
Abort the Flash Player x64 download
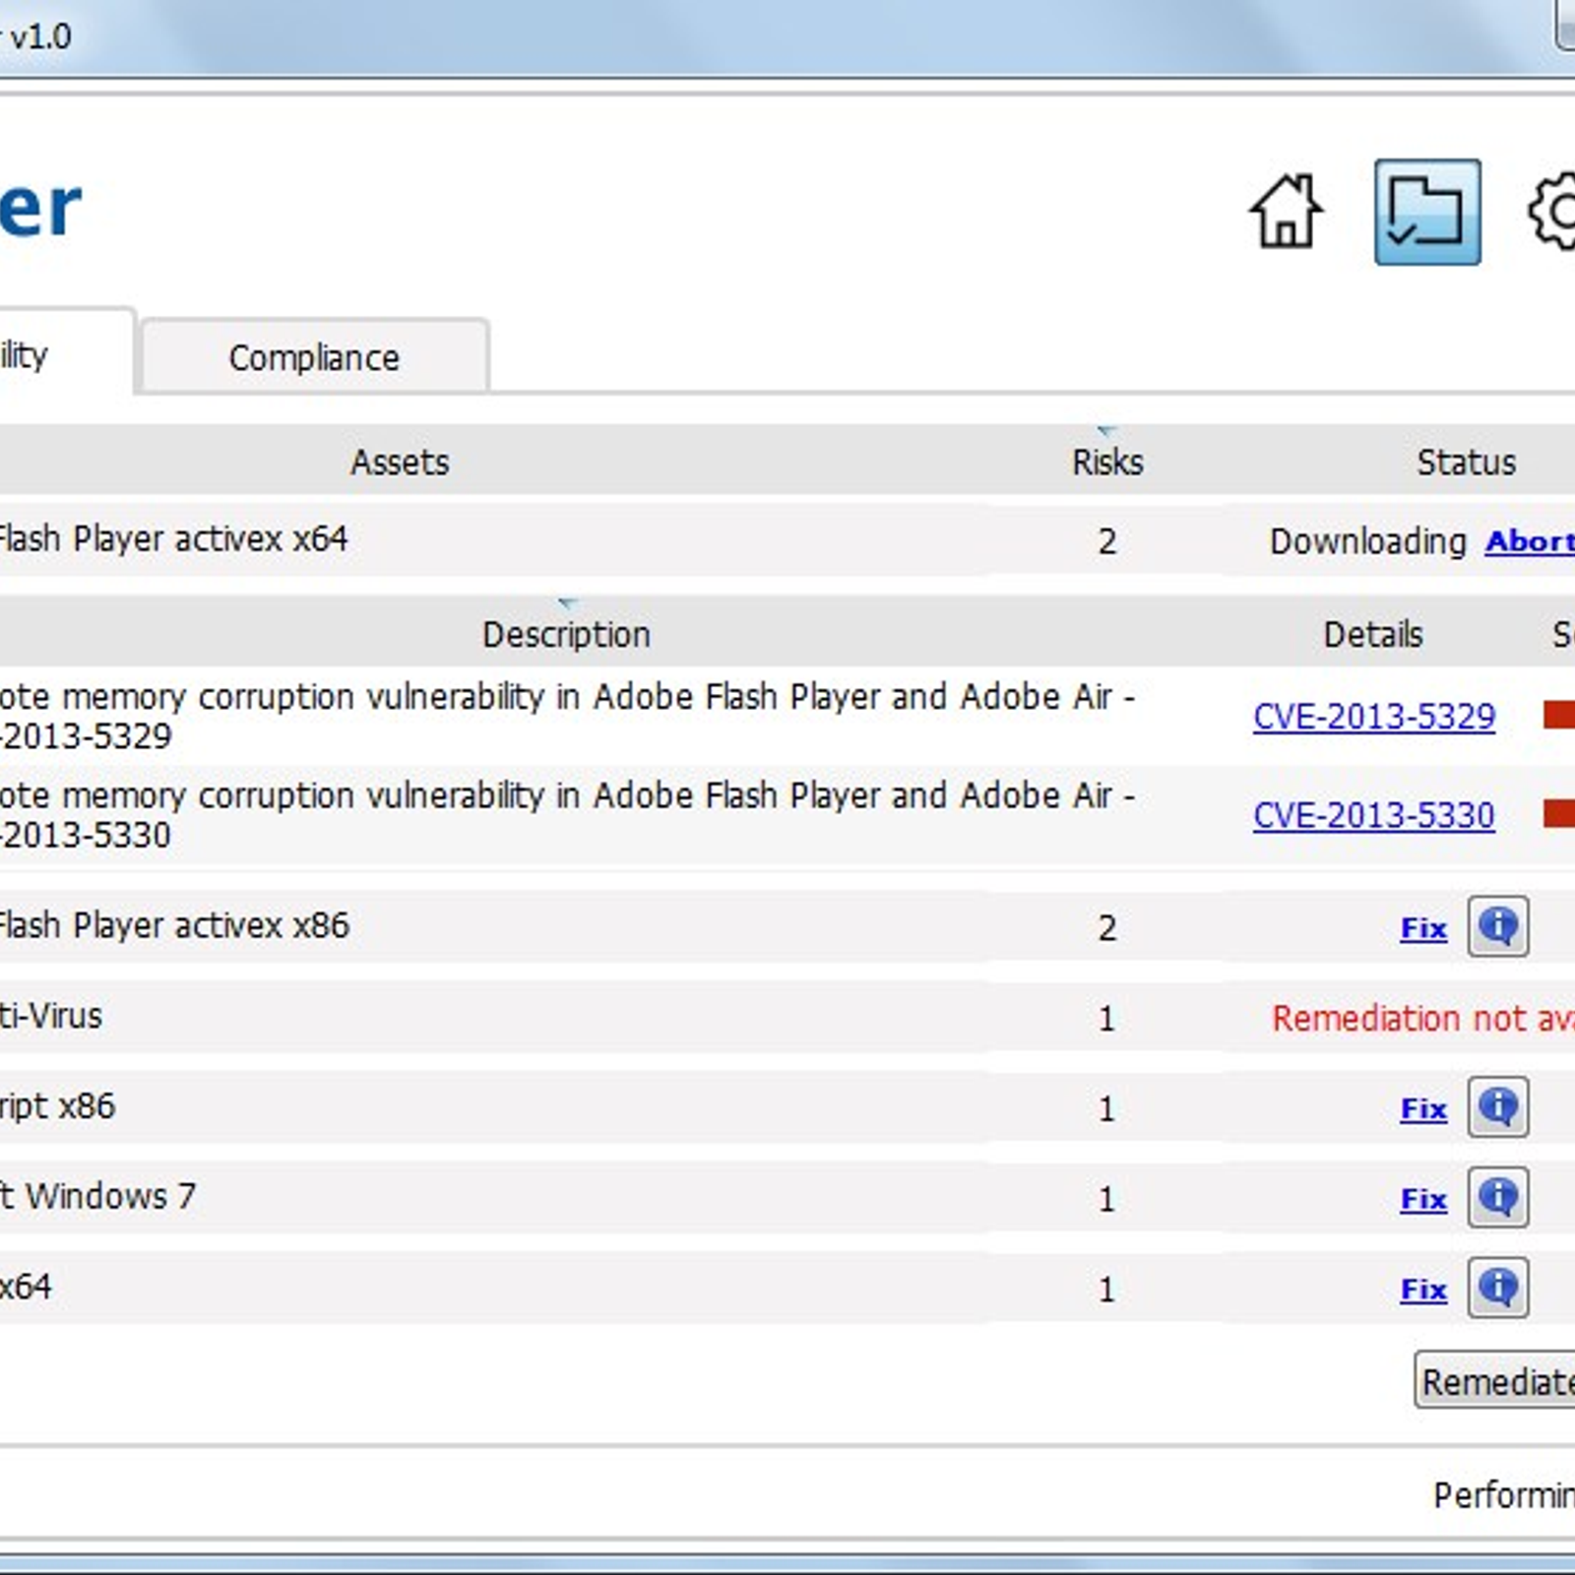(x=1530, y=541)
